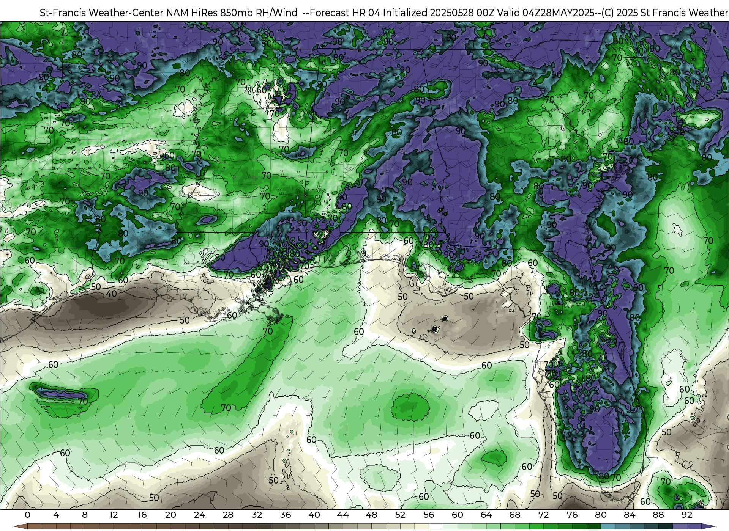Click the color scale label 56
This screenshot has height=531, width=729.
point(429,515)
